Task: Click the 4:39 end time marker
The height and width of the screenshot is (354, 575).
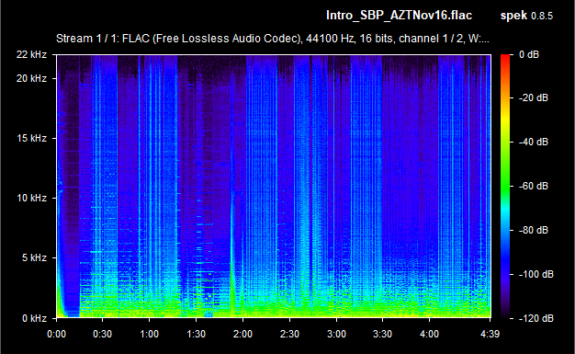Action: (490, 334)
